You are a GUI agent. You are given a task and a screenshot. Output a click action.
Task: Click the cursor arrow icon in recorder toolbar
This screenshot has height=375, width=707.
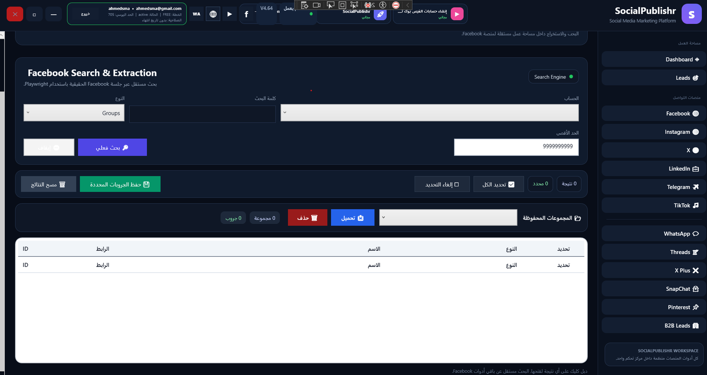click(330, 5)
